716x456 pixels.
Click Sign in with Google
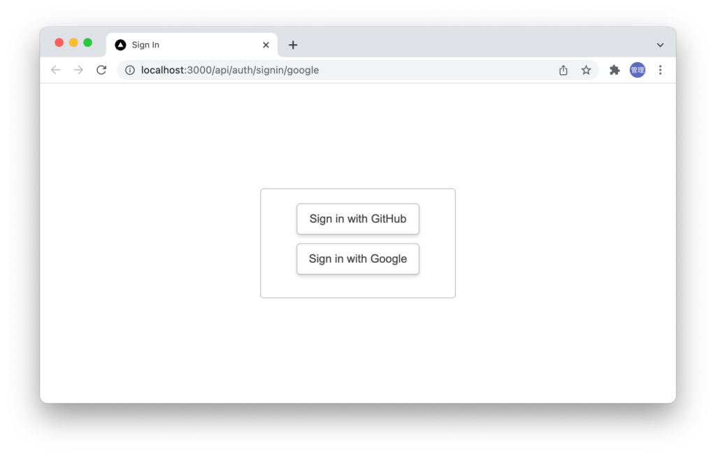[x=357, y=259]
